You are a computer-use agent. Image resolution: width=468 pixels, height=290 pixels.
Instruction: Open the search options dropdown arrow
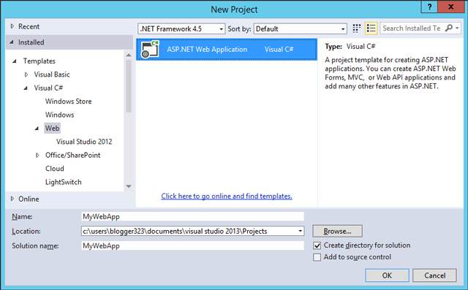point(457,28)
